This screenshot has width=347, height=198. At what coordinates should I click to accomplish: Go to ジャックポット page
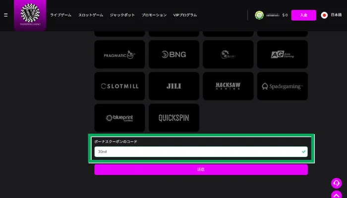click(122, 15)
